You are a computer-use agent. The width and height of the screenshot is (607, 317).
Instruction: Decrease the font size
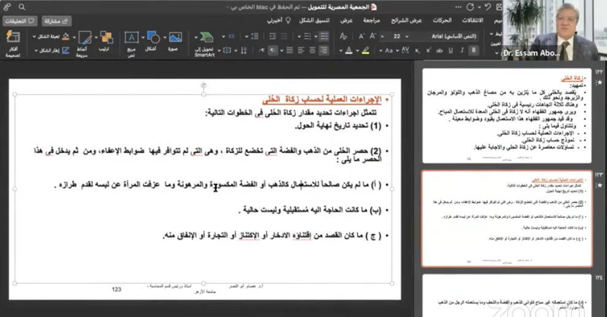[361, 36]
